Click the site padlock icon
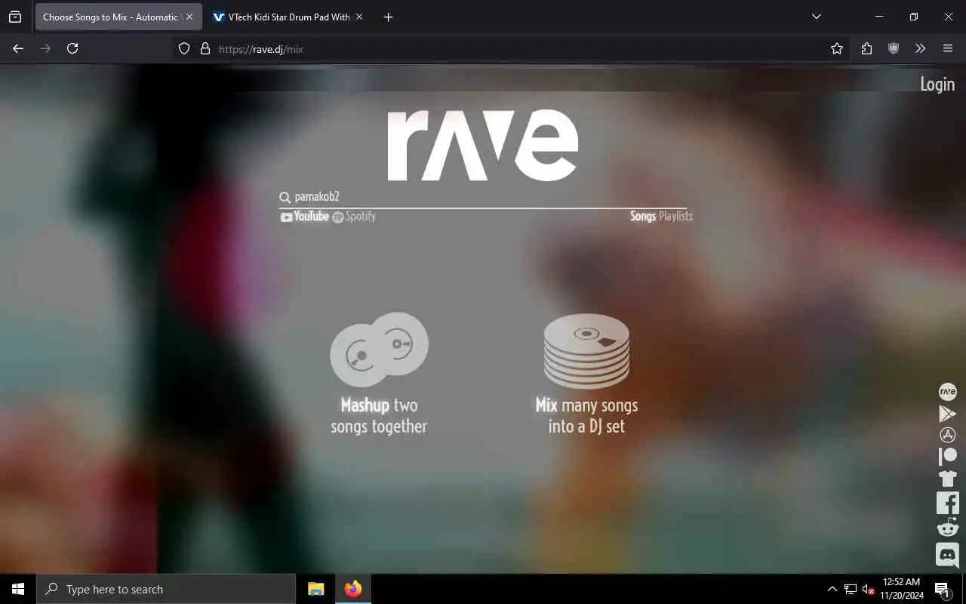Screen dimensions: 966x604 pos(205,48)
